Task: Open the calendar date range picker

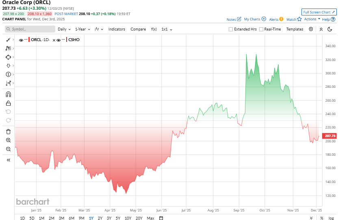Action: (x=161, y=218)
